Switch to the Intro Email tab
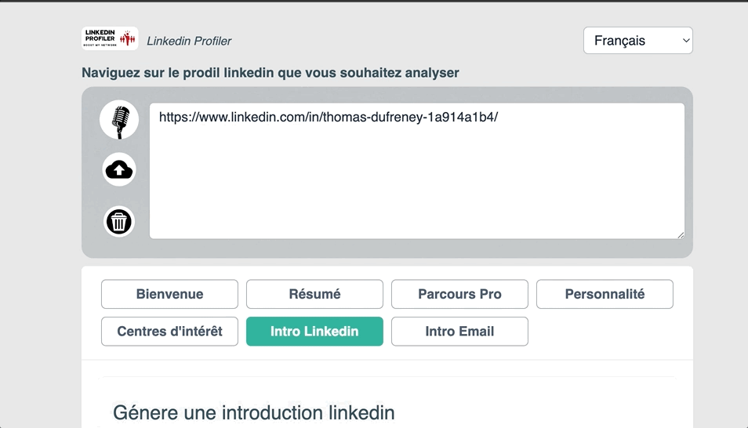 pyautogui.click(x=459, y=332)
